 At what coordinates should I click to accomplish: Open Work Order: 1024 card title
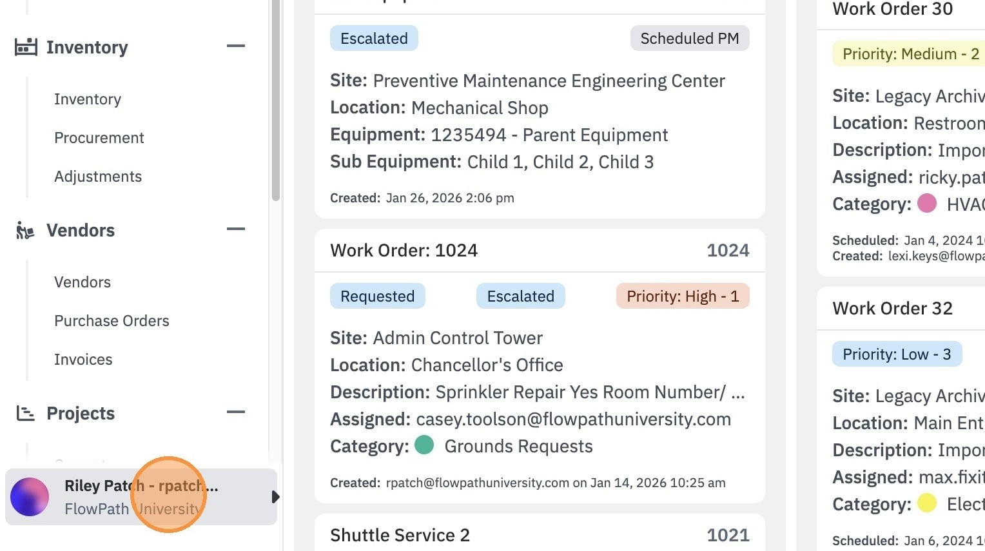point(404,250)
